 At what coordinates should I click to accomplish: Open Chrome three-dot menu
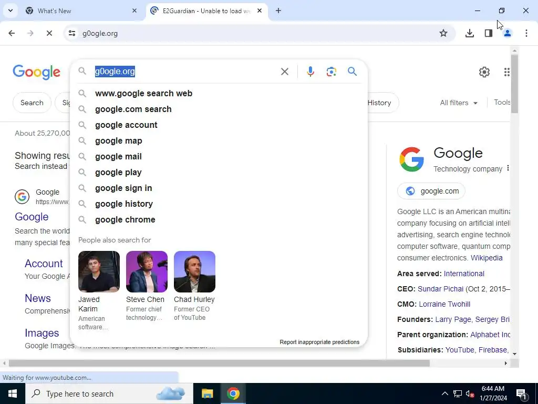[x=526, y=33]
